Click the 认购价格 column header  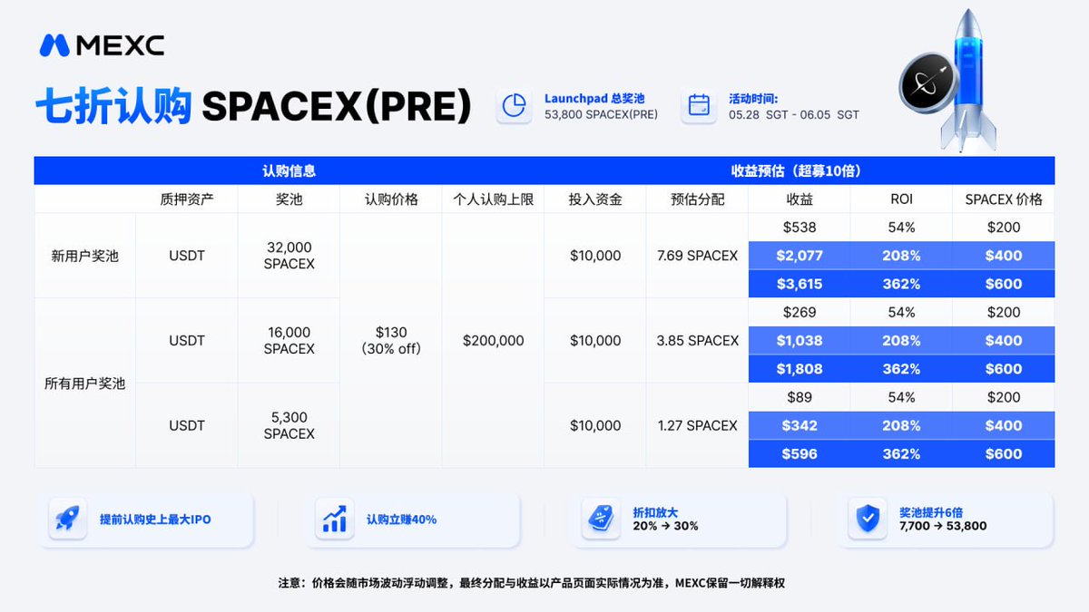[391, 199]
